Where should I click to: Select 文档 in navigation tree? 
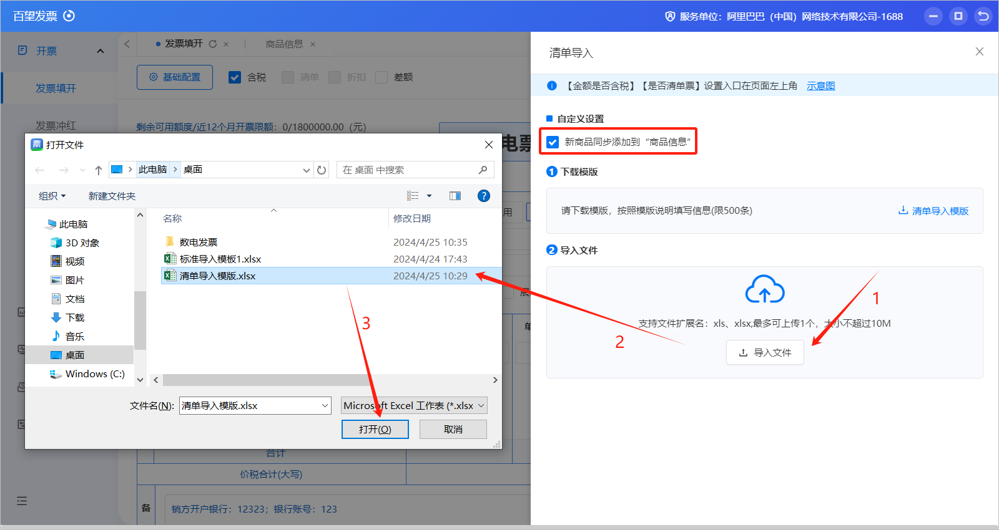tap(67, 299)
